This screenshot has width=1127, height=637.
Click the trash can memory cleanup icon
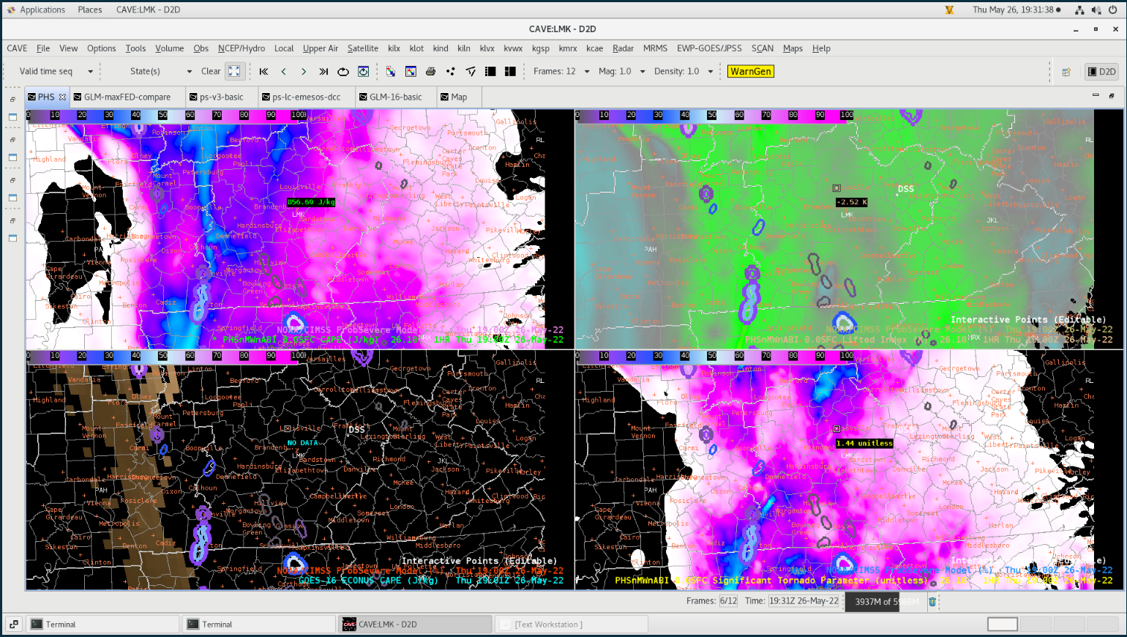pyautogui.click(x=932, y=602)
